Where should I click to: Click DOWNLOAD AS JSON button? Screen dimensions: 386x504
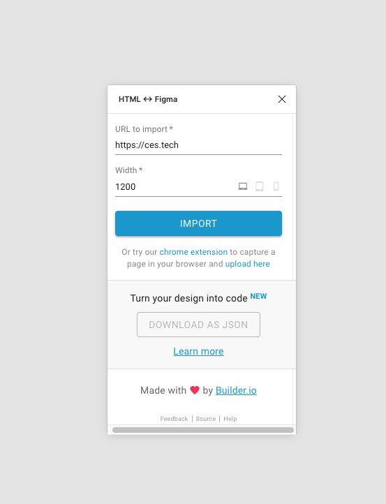pos(198,325)
